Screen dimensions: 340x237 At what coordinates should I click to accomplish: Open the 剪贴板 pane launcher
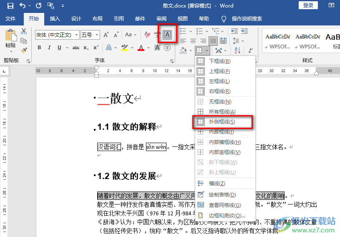click(28, 61)
